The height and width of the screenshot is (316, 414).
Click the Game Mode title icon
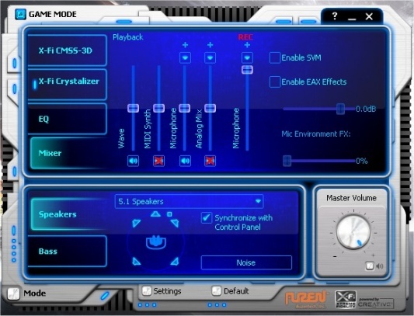coord(20,14)
